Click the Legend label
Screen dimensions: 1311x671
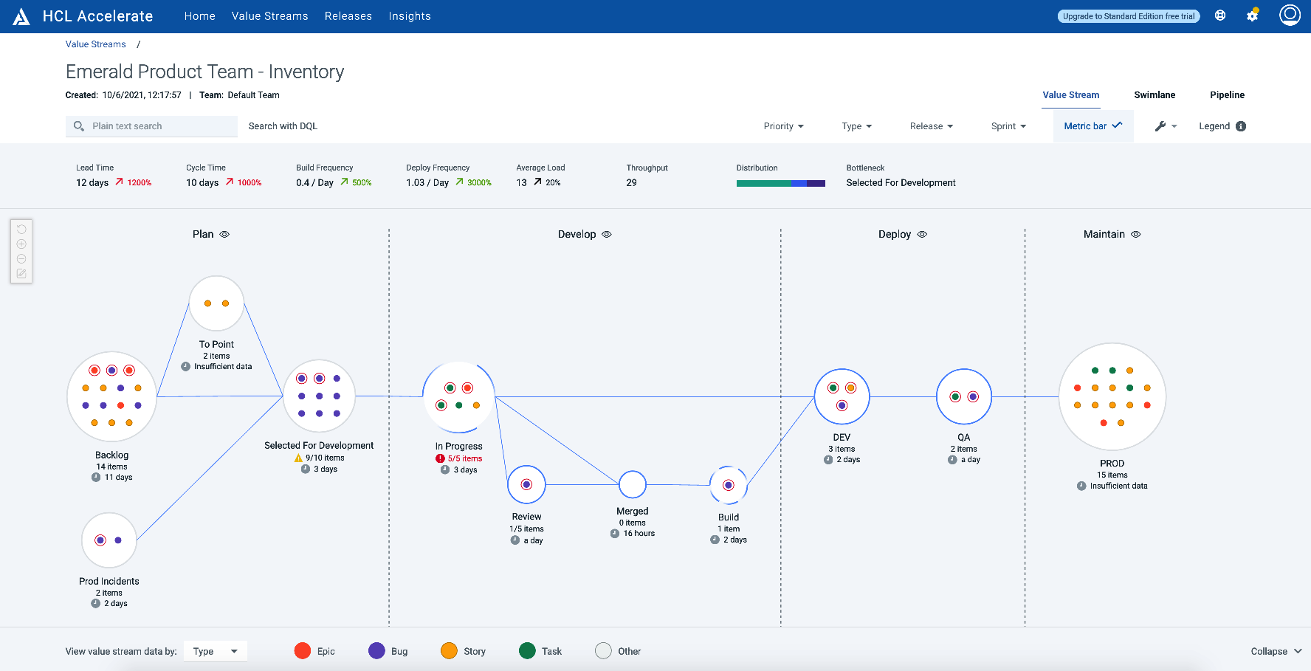tap(1214, 126)
